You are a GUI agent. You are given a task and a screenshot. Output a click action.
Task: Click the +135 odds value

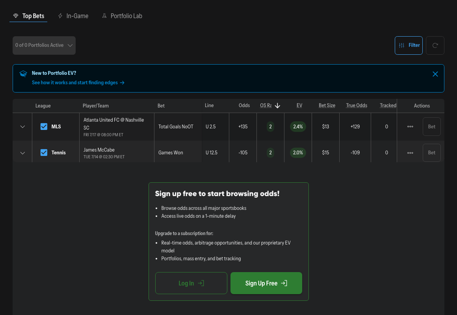point(243,126)
